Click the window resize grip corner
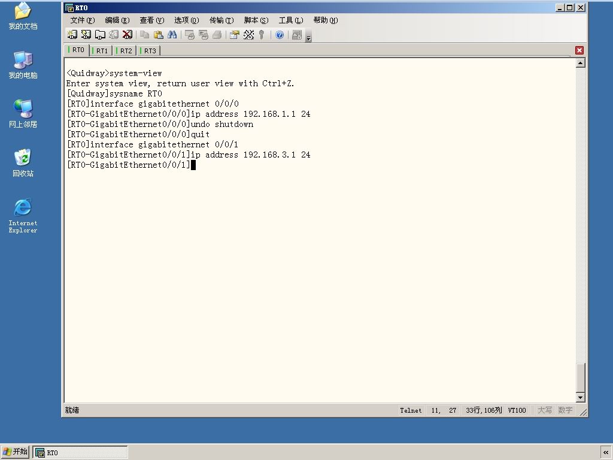The width and height of the screenshot is (613, 460). click(583, 412)
